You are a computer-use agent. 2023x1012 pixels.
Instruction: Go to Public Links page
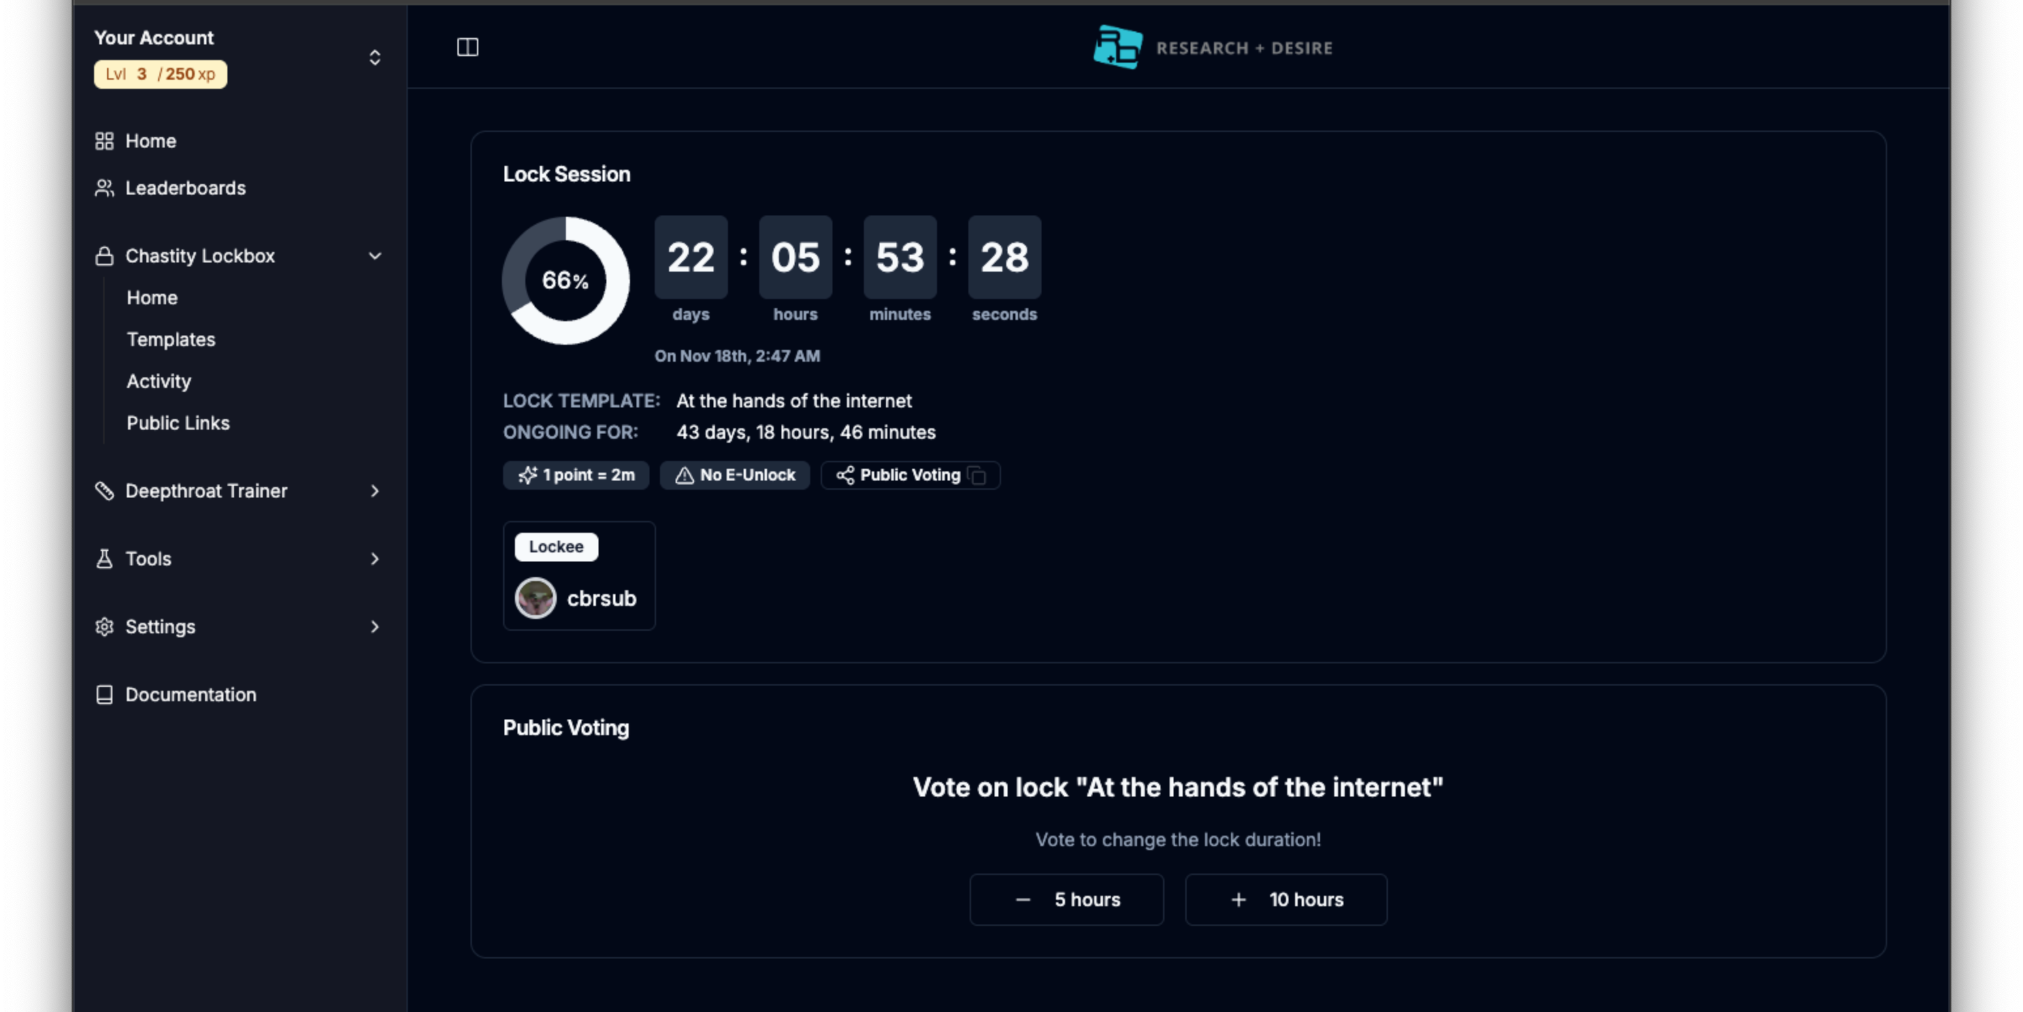(178, 423)
